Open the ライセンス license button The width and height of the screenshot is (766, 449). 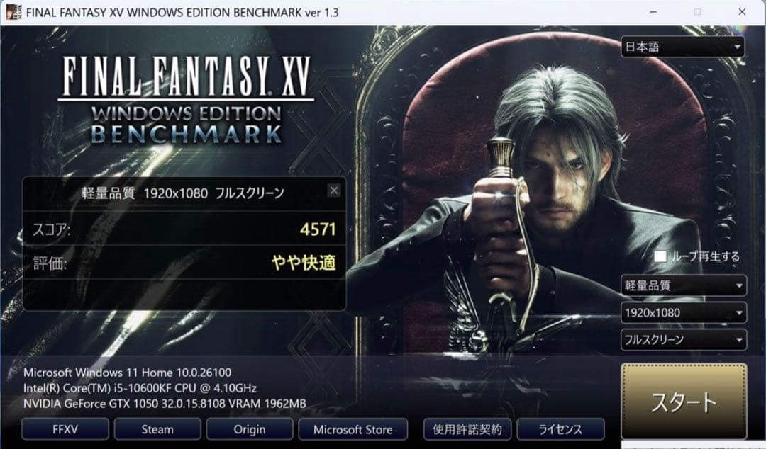(x=560, y=429)
